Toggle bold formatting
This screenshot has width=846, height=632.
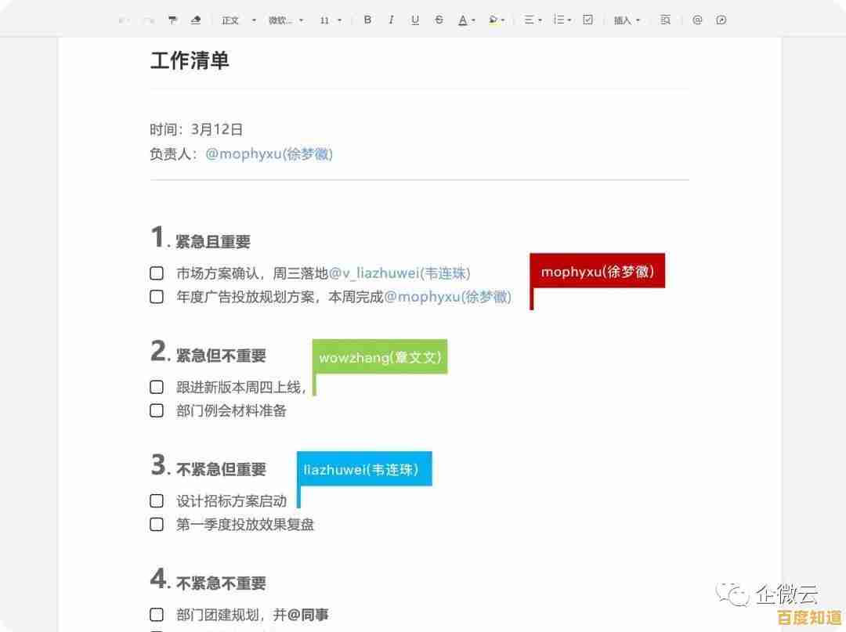(x=367, y=20)
